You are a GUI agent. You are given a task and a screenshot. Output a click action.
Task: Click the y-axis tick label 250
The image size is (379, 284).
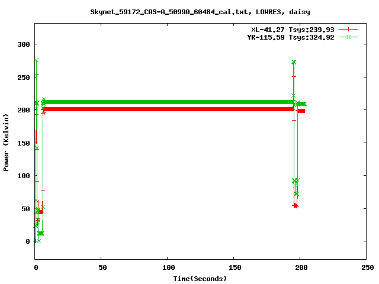pos(24,78)
